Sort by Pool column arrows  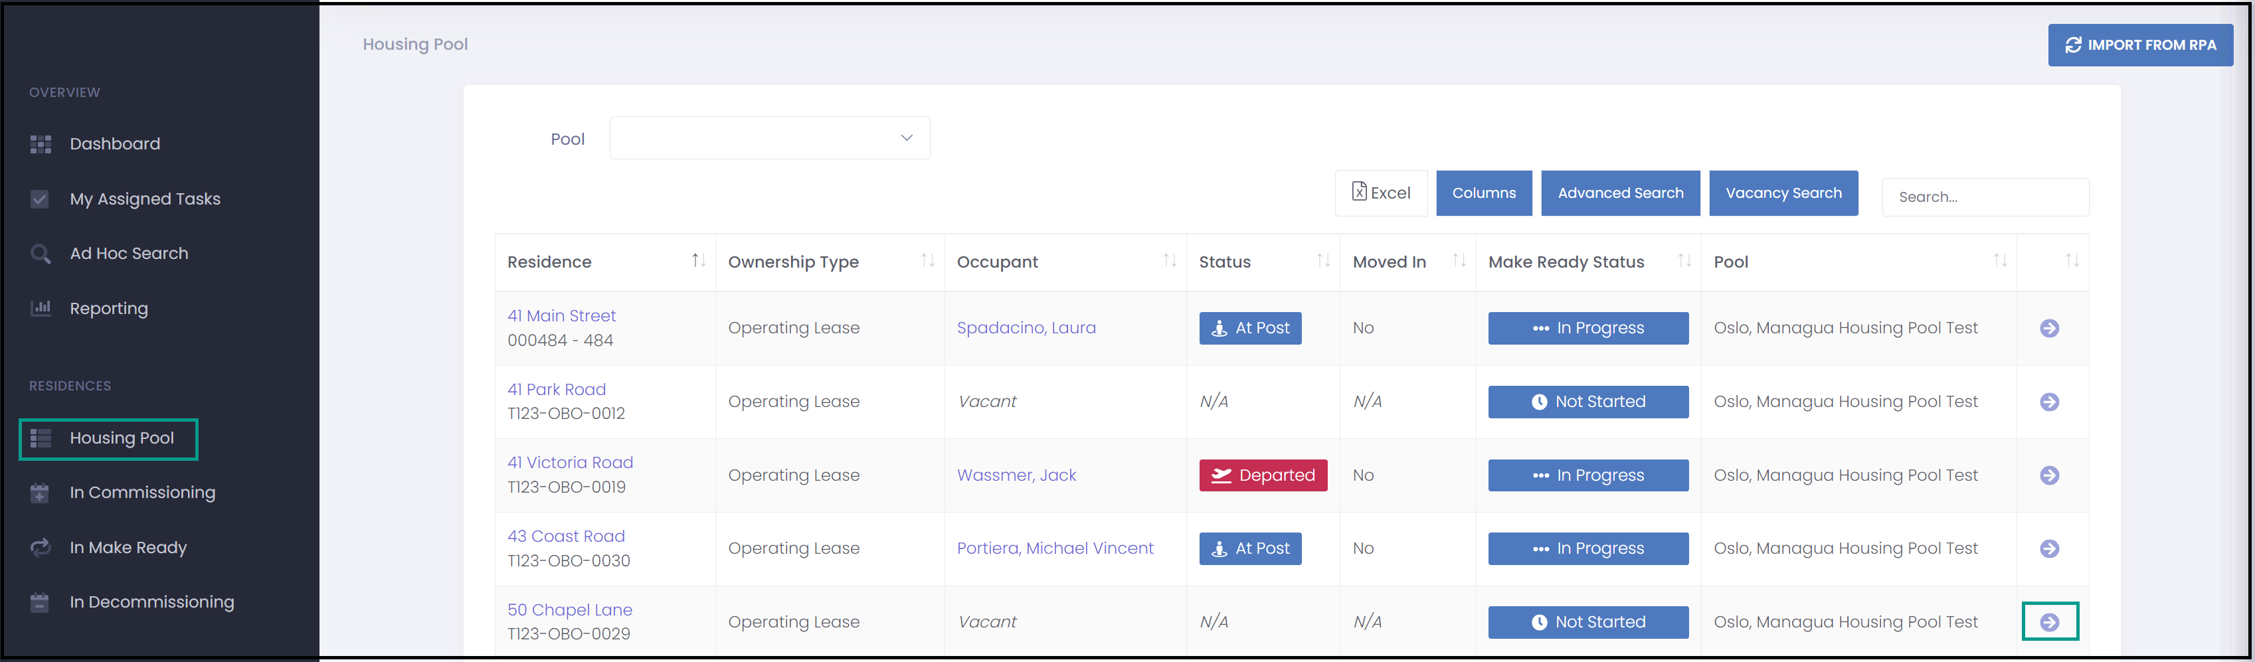(2000, 261)
